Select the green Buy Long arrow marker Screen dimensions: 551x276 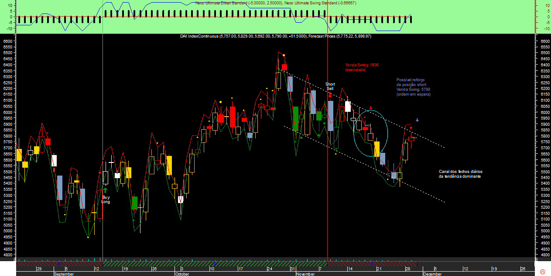105,190
